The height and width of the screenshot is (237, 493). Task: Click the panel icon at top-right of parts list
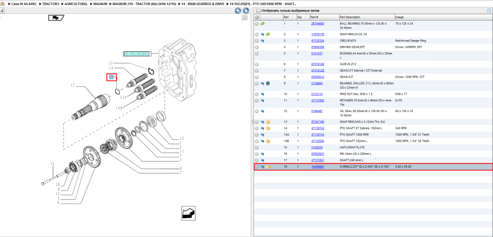pyautogui.click(x=489, y=11)
